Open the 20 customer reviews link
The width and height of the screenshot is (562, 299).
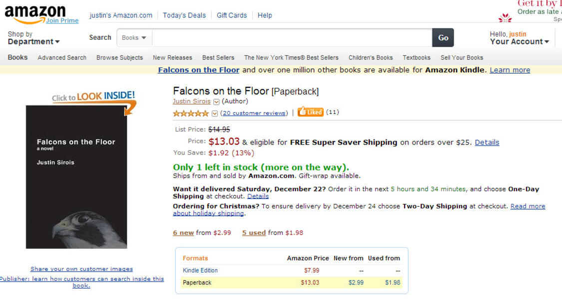click(254, 113)
